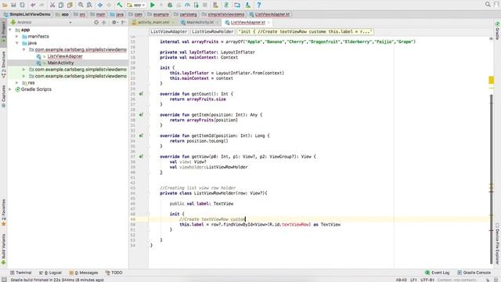Click Collapse All icon in Project panel
This screenshot has height=282, width=501.
104,23
